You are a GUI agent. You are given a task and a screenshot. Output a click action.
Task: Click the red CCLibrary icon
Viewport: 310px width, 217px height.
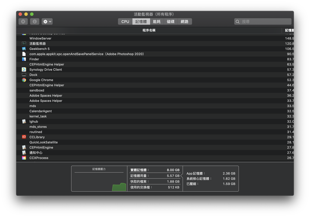point(24,137)
